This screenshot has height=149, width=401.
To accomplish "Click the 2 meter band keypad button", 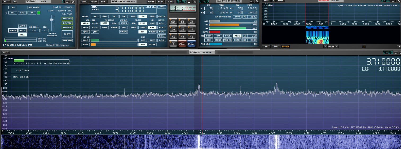I will pos(173,44).
